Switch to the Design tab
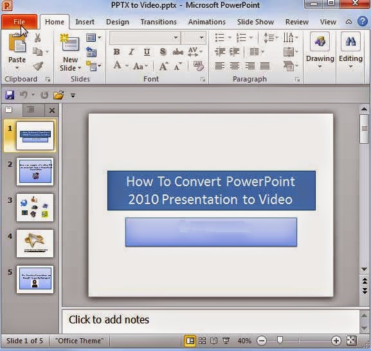 [118, 22]
